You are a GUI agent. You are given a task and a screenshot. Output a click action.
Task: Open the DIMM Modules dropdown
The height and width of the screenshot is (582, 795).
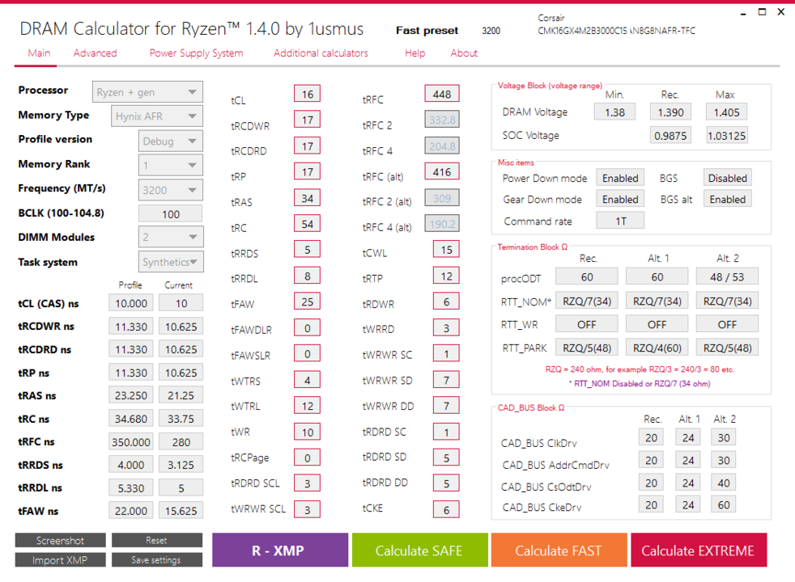[x=170, y=237]
